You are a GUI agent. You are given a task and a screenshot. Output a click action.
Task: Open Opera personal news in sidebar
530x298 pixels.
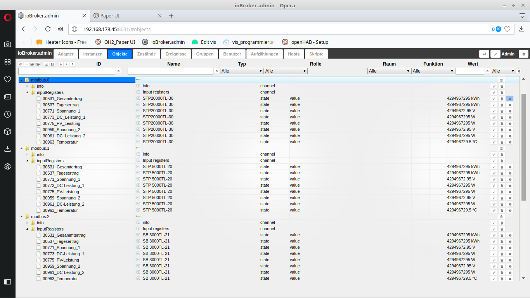point(7,97)
